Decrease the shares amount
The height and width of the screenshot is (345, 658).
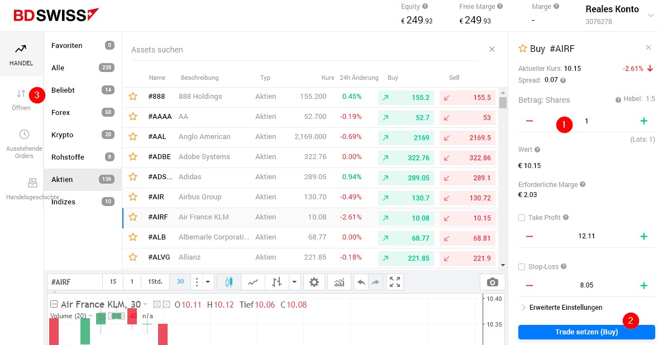(x=530, y=121)
